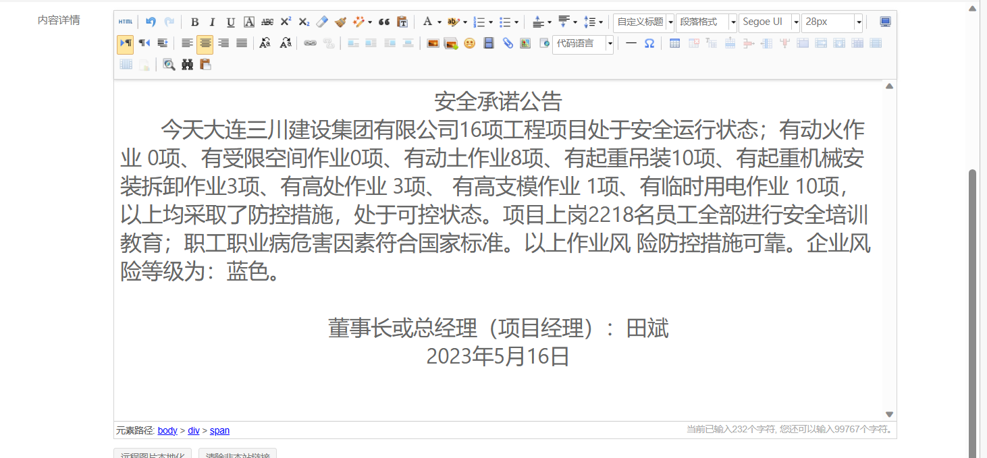
Task: Insert a hyperlink
Action: [310, 43]
